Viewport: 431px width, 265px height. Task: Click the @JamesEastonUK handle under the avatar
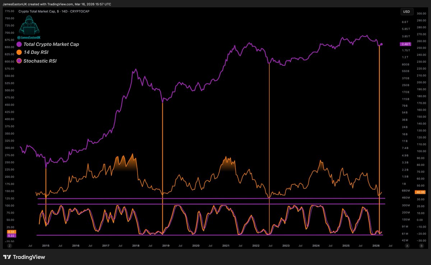click(x=29, y=38)
